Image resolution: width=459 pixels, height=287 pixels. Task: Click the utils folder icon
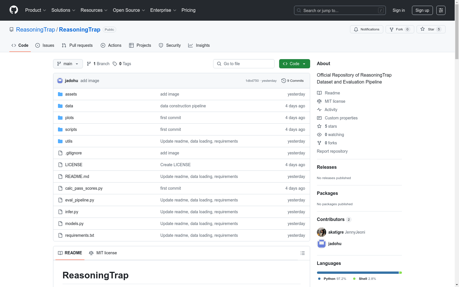(x=60, y=141)
